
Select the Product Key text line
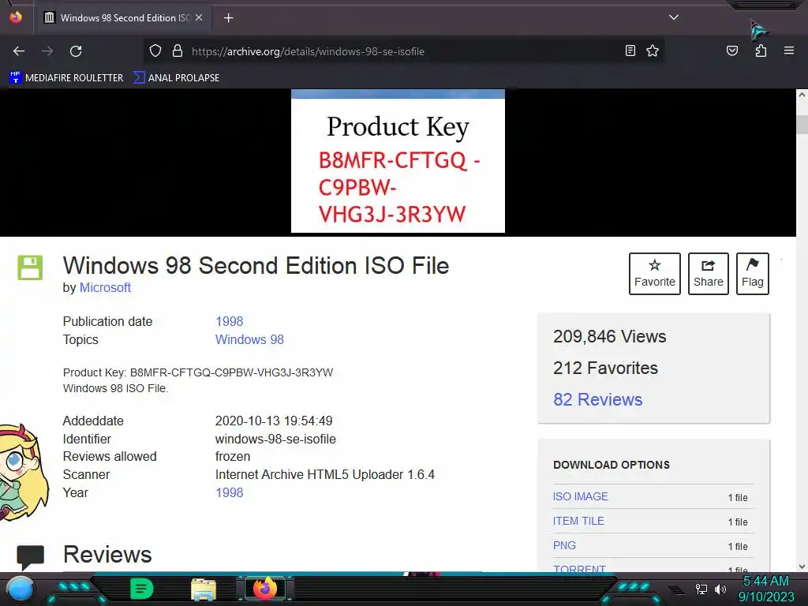[x=198, y=372]
